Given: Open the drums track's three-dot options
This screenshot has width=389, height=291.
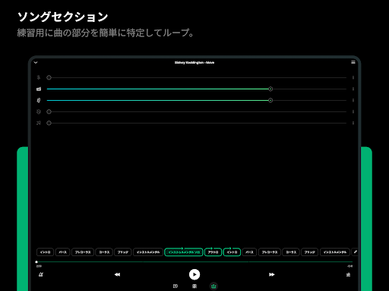Looking at the screenshot, I should [x=353, y=89].
